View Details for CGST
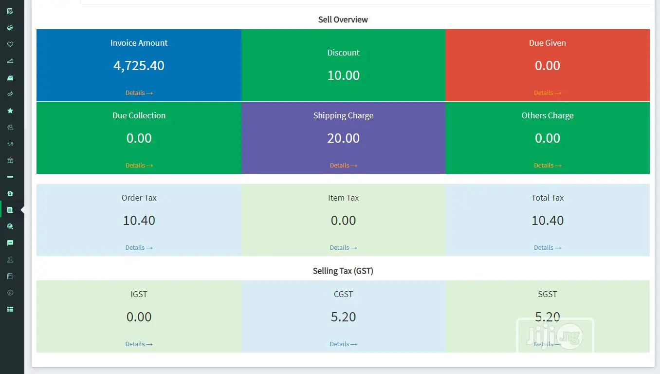The image size is (660, 374). 344,344
